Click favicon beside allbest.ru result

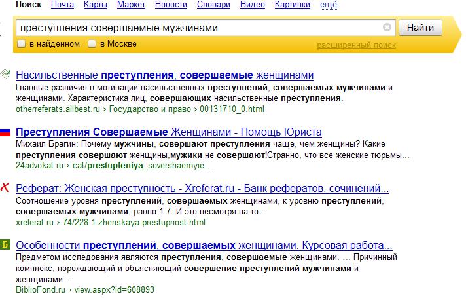coord(5,74)
